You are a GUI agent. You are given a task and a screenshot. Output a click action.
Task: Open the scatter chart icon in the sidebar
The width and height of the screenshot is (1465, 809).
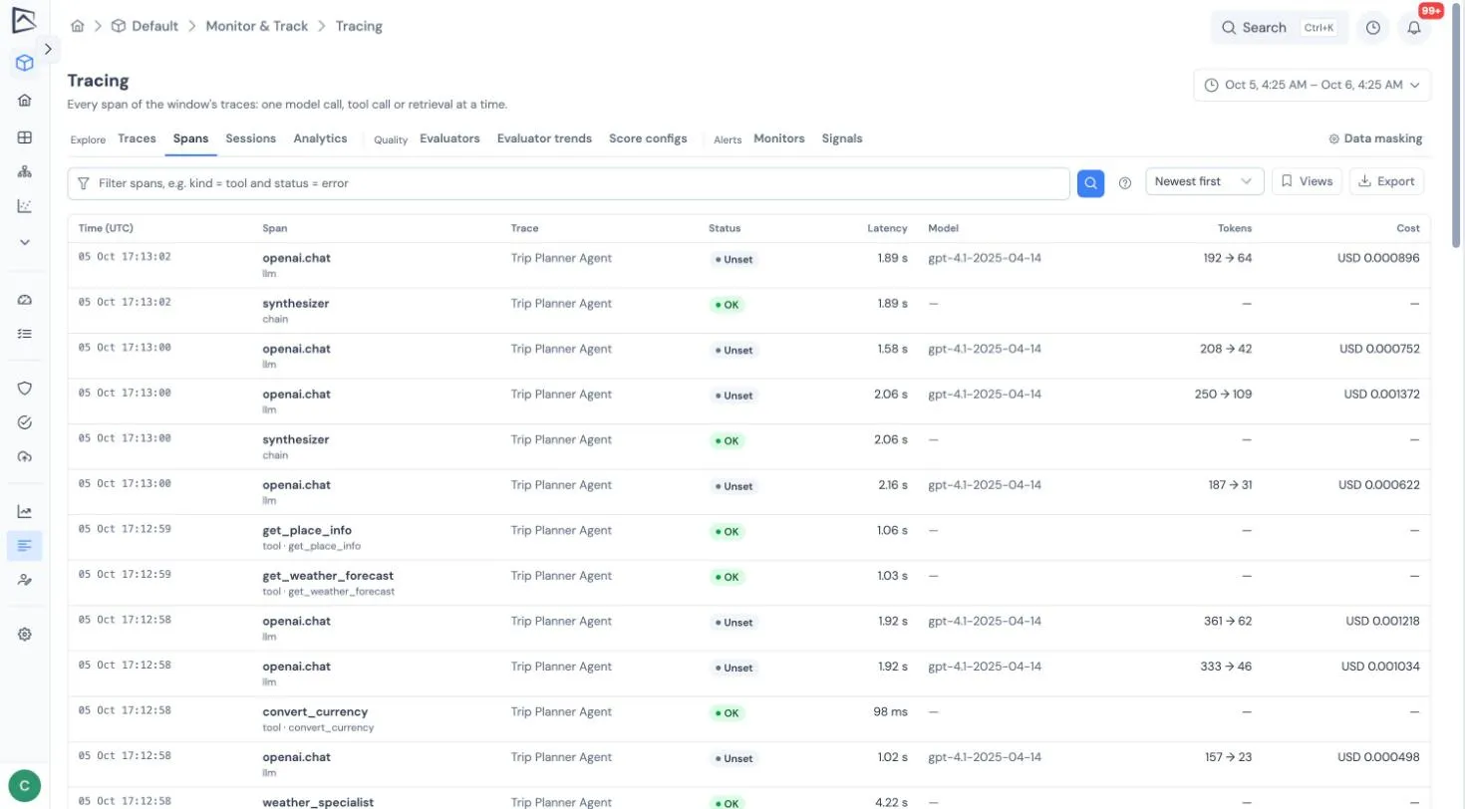25,206
